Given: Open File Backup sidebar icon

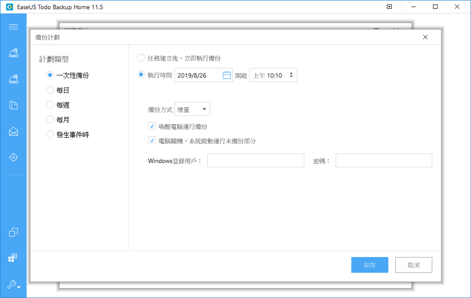Looking at the screenshot, I should click(x=13, y=105).
